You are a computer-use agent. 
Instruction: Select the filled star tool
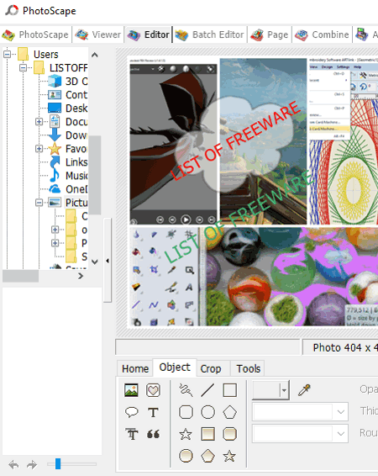point(229,456)
